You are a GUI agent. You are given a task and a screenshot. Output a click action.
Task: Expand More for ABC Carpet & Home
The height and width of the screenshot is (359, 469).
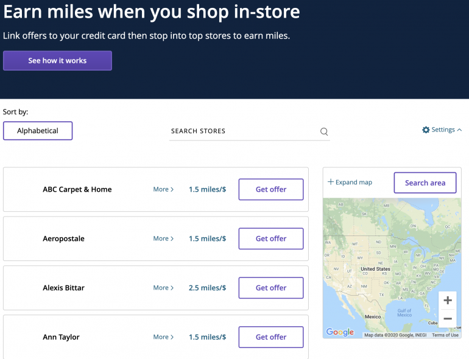point(163,189)
